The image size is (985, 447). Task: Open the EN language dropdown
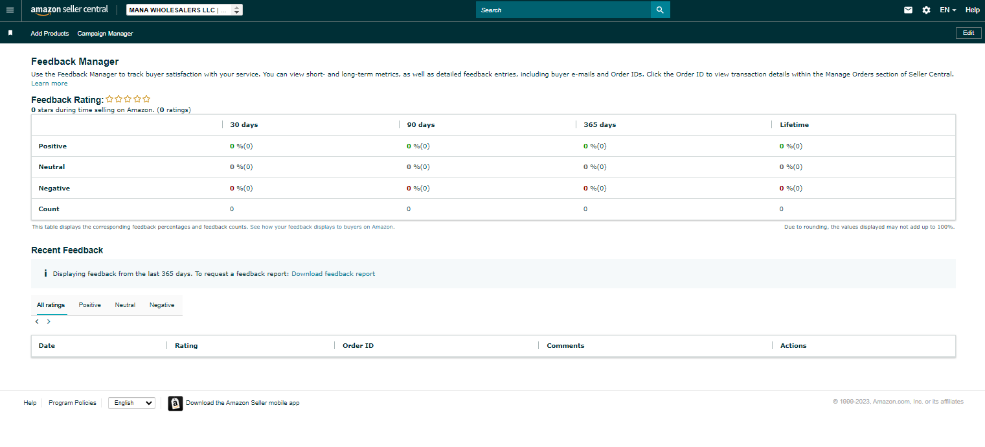948,10
